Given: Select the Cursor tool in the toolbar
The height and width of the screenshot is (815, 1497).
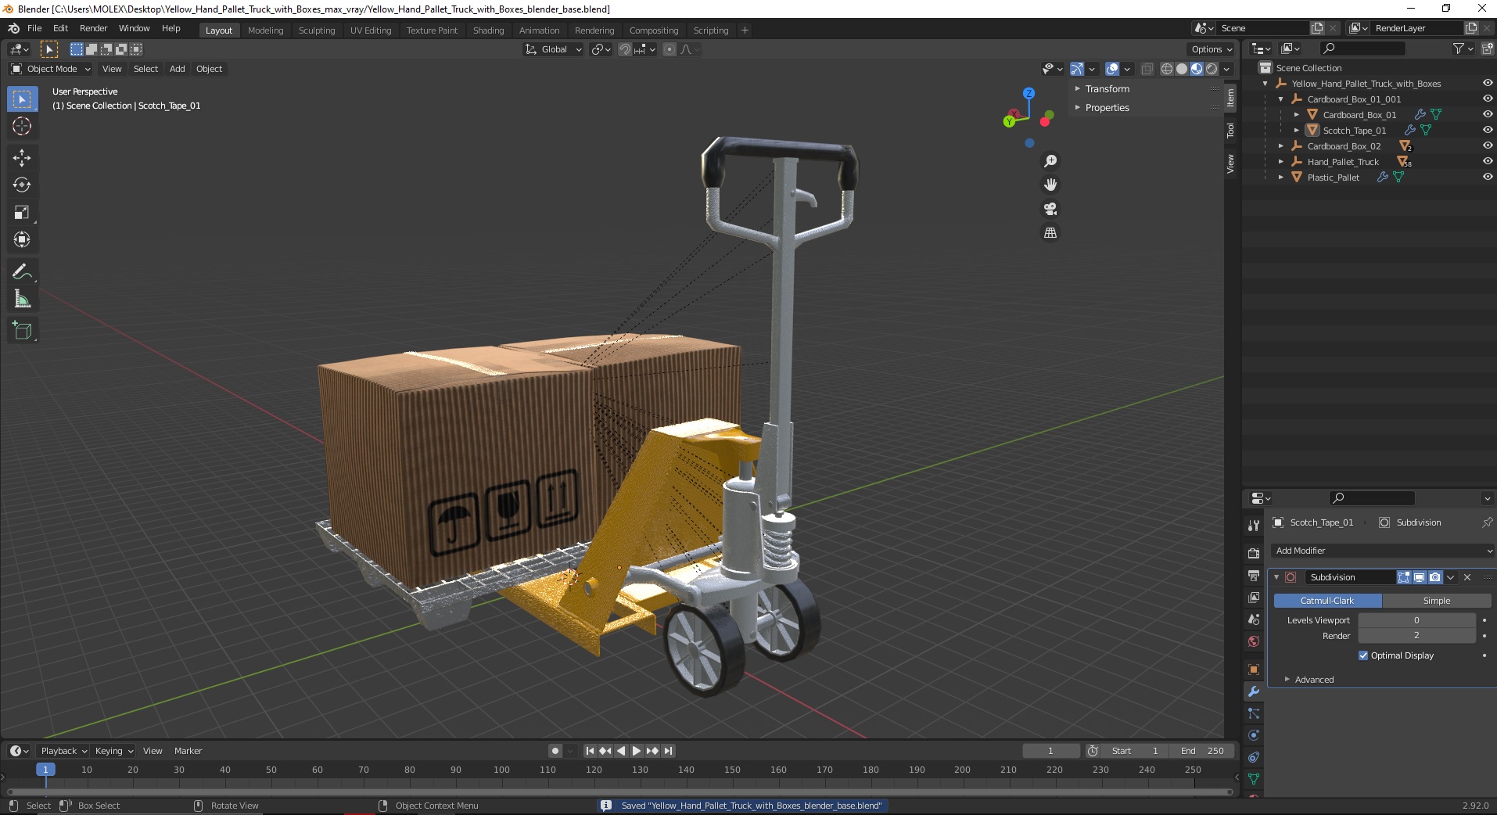Looking at the screenshot, I should [x=22, y=126].
